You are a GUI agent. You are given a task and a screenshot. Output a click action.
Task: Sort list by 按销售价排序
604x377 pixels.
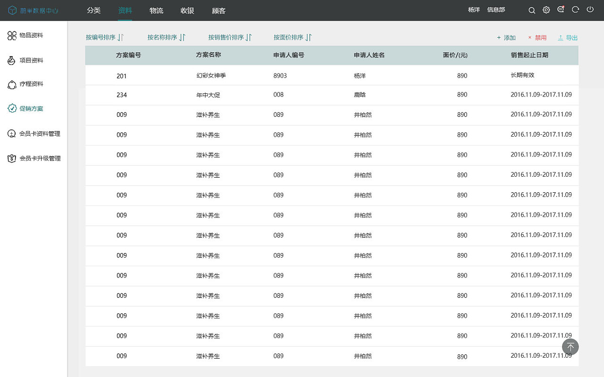(230, 37)
